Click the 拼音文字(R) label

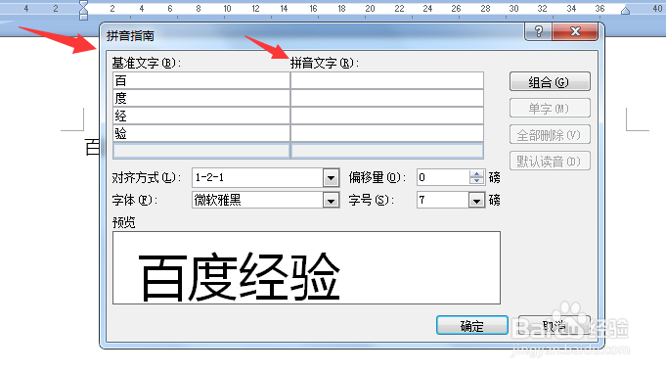point(325,64)
